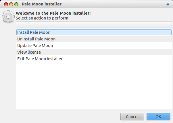This screenshot has width=173, height=123.
Task: Maximize the window with the green button
Action: coord(16,4)
